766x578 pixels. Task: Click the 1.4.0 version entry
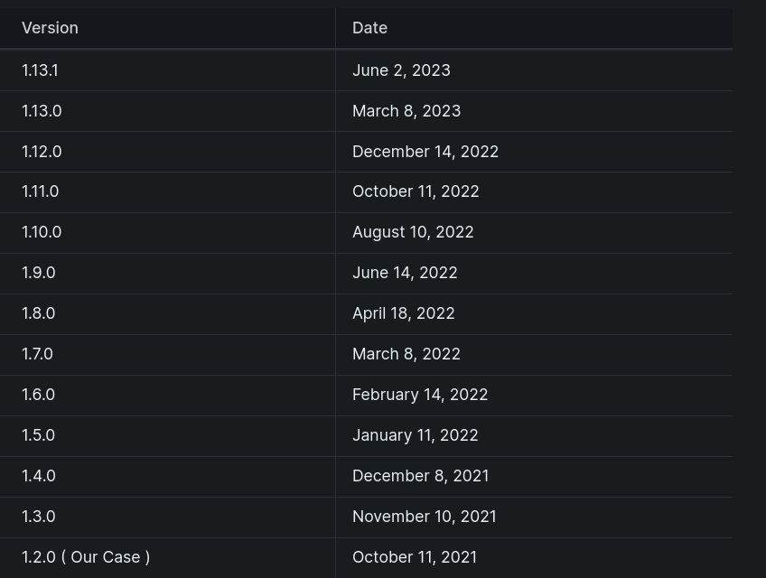(39, 476)
